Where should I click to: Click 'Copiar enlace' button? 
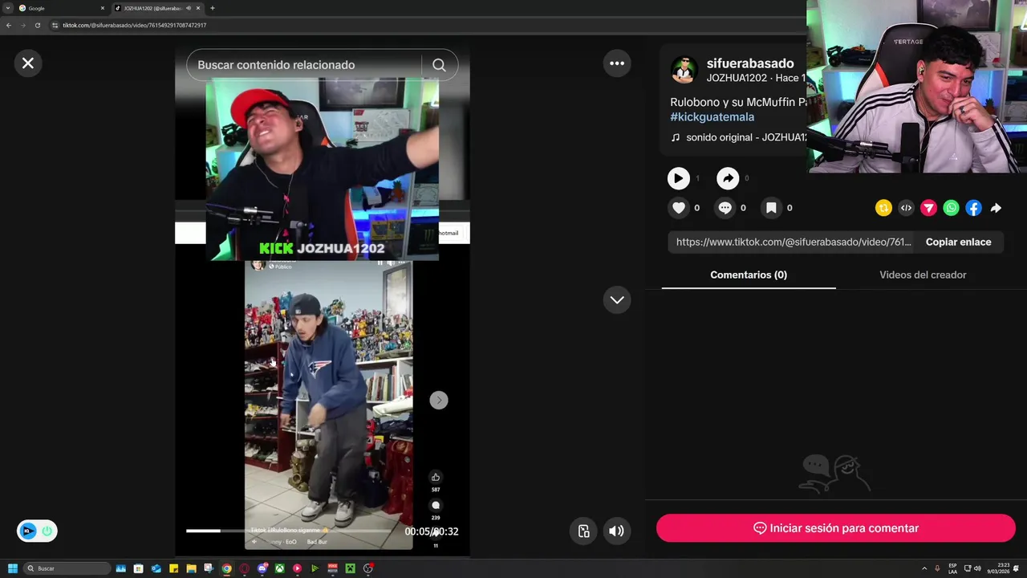958,242
